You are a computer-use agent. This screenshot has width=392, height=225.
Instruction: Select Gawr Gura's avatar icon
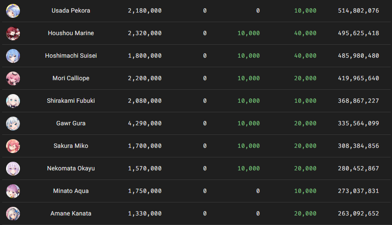(13, 124)
